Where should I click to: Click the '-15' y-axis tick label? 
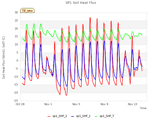(16, 85)
